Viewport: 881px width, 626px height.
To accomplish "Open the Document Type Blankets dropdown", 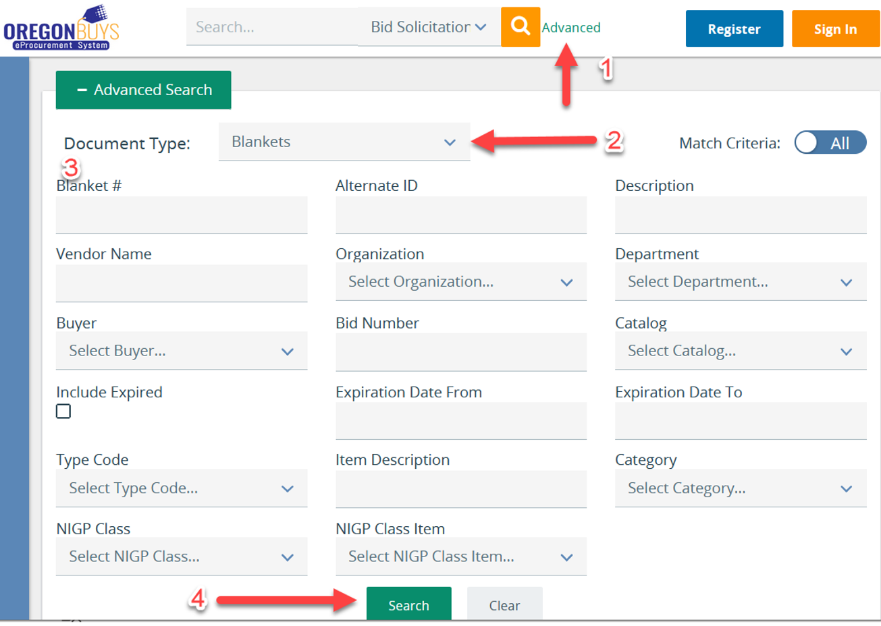I will [344, 142].
